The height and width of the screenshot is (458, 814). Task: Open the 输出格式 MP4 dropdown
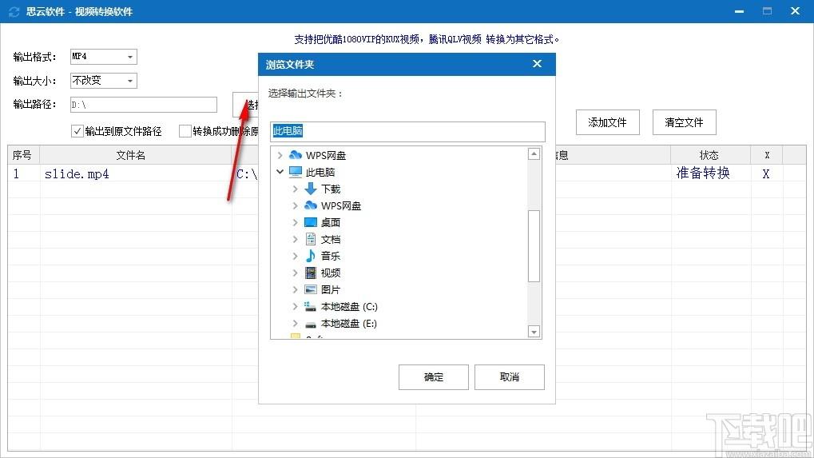129,57
